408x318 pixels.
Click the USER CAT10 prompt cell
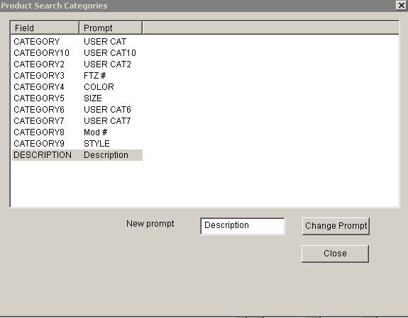(110, 53)
